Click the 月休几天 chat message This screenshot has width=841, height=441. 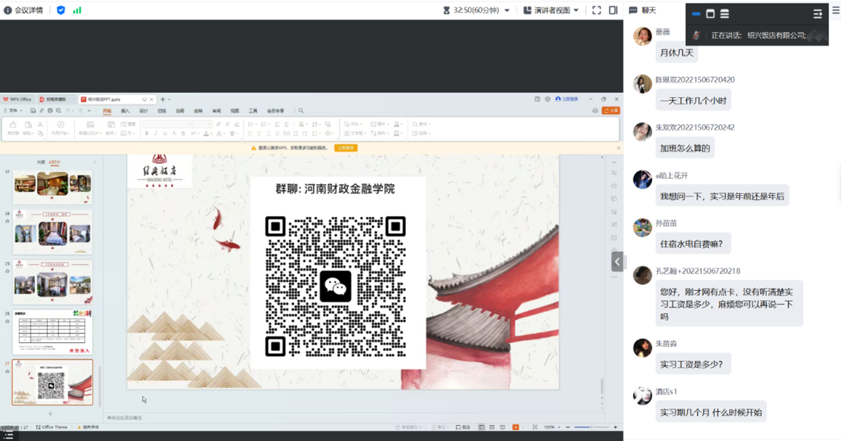(x=677, y=52)
